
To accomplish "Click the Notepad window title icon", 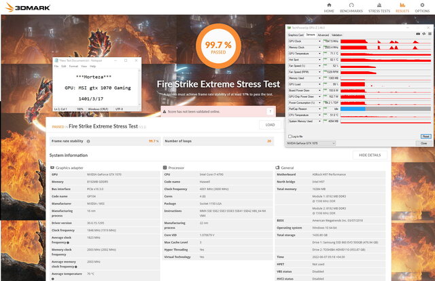I will (x=56, y=60).
